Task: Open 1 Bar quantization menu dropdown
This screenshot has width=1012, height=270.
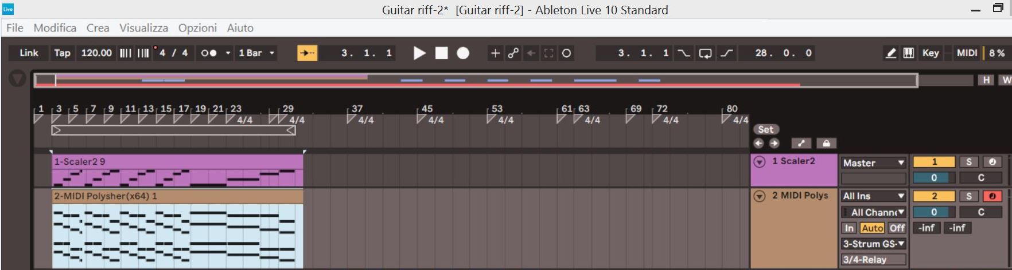Action: coord(256,53)
